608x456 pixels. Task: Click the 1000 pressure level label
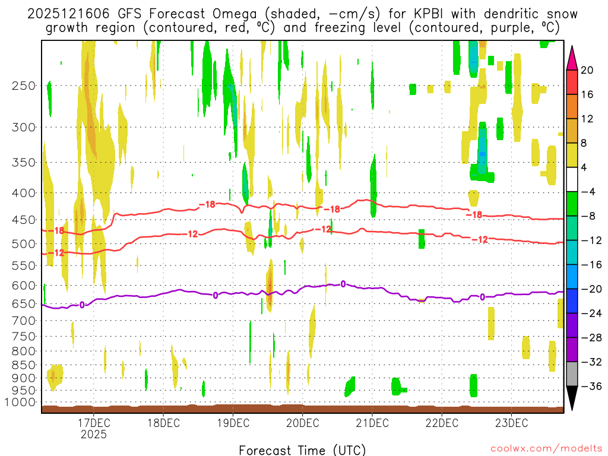coord(20,402)
